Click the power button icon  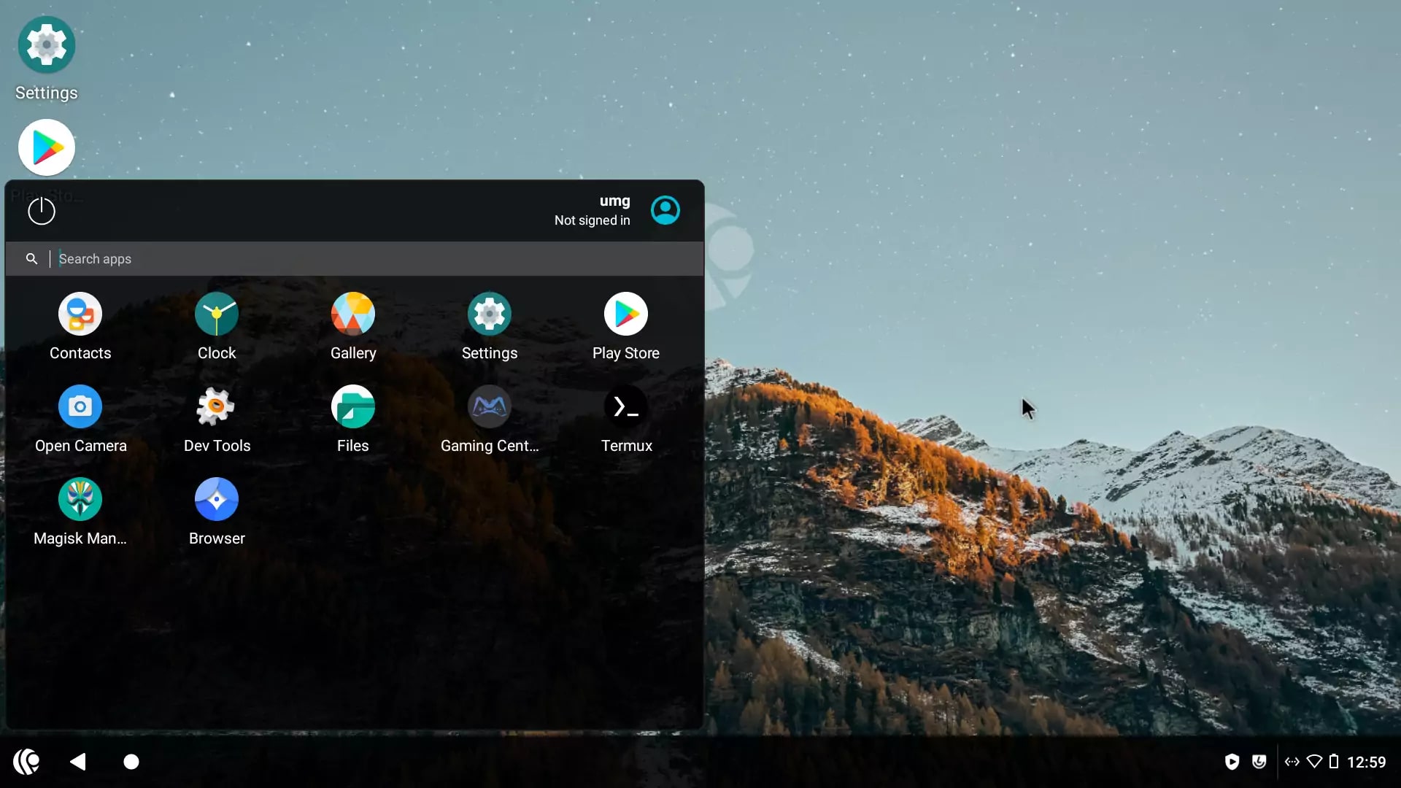point(42,211)
